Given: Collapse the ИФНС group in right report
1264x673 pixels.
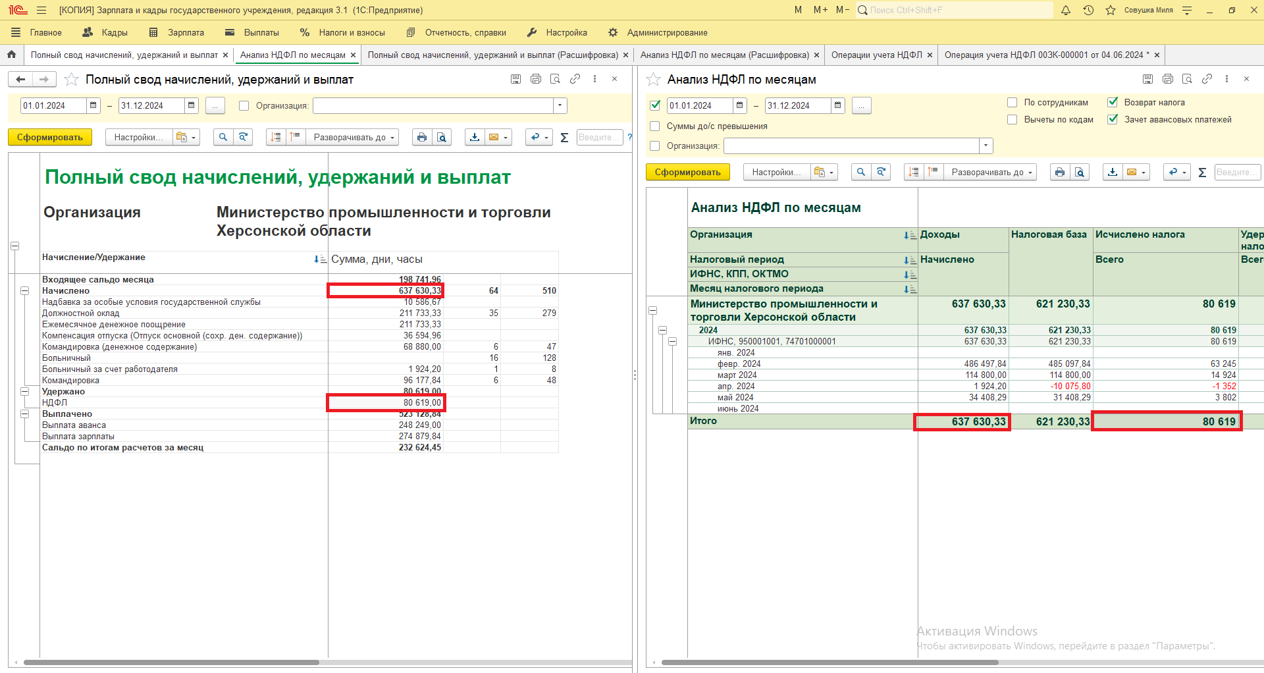Looking at the screenshot, I should (x=672, y=341).
